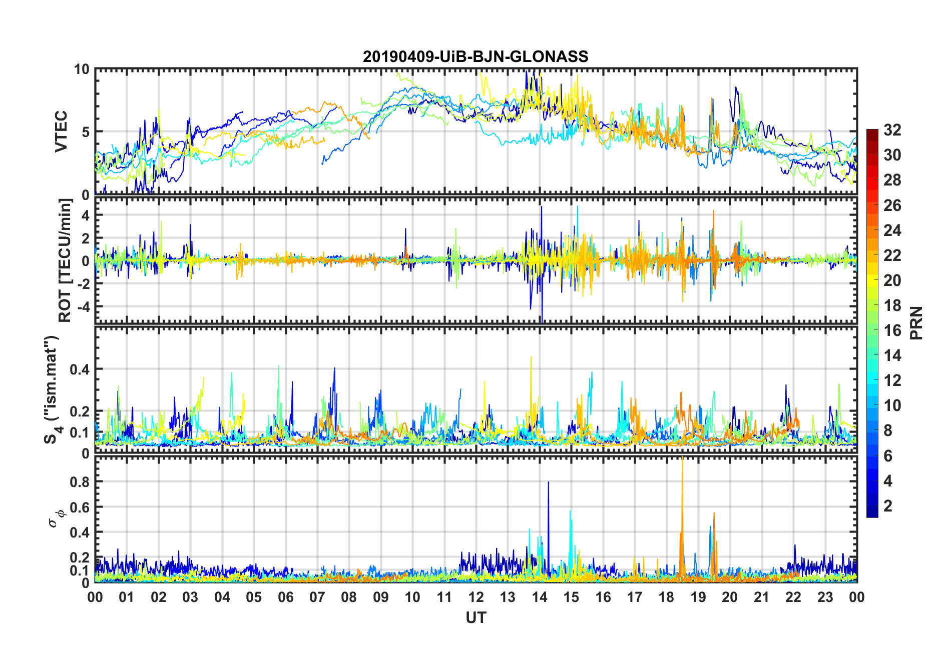Select the sigma-phi axis tick "0.8"

point(80,482)
